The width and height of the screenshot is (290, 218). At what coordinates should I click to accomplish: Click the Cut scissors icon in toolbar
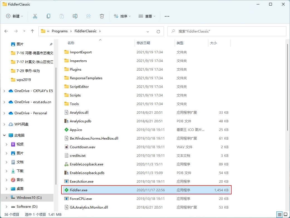pyautogui.click(x=35, y=16)
